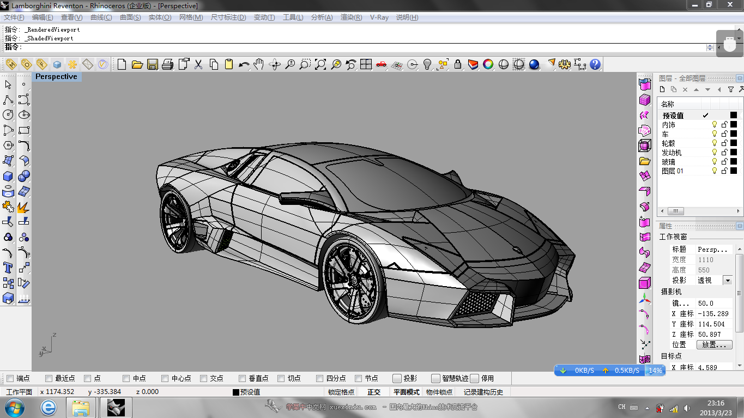Image resolution: width=744 pixels, height=418 pixels.
Task: Enable the 垂直点 osnap checkbox
Action: point(242,378)
